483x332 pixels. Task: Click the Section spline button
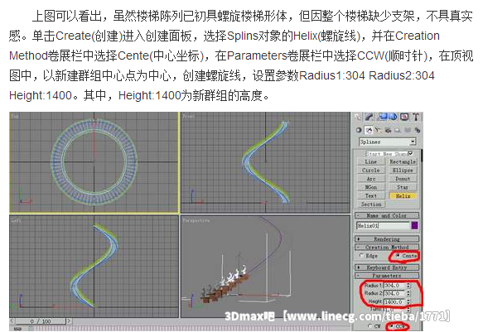coord(371,204)
